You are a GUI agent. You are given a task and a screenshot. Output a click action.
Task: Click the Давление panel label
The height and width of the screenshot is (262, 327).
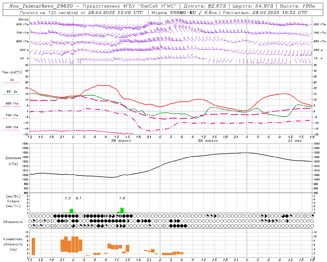(x=13, y=158)
